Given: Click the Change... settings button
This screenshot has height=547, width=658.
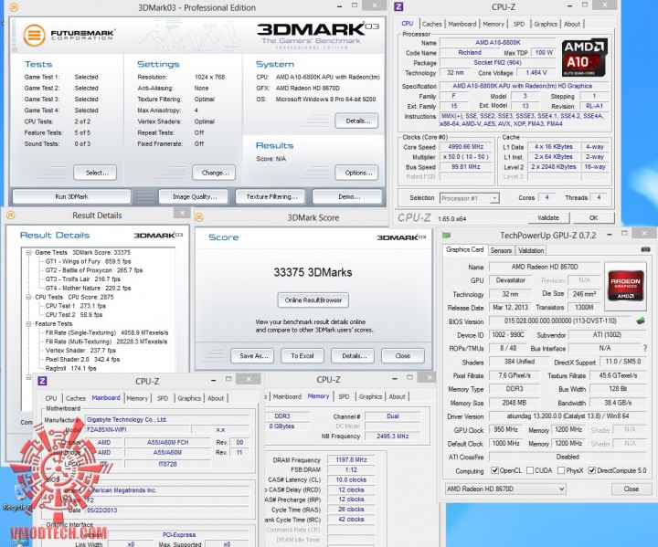Looking at the screenshot, I should (x=214, y=173).
